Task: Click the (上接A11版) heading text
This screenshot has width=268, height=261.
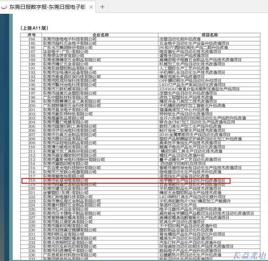Action: (x=34, y=28)
